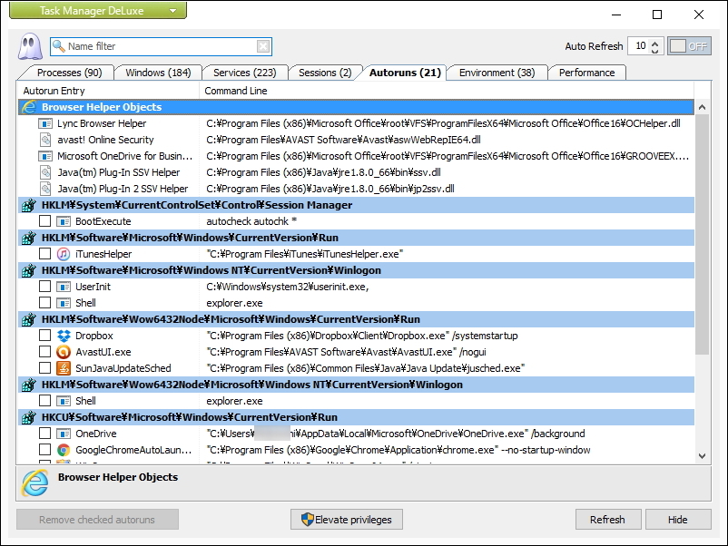Screen dimensions: 728x546
Task: Click the Microsoft OneDrive for Business icon
Action: tap(45, 156)
